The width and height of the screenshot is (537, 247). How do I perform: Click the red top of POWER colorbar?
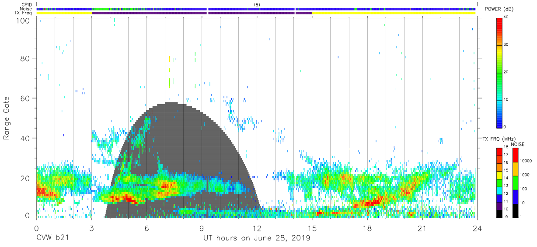click(500, 22)
